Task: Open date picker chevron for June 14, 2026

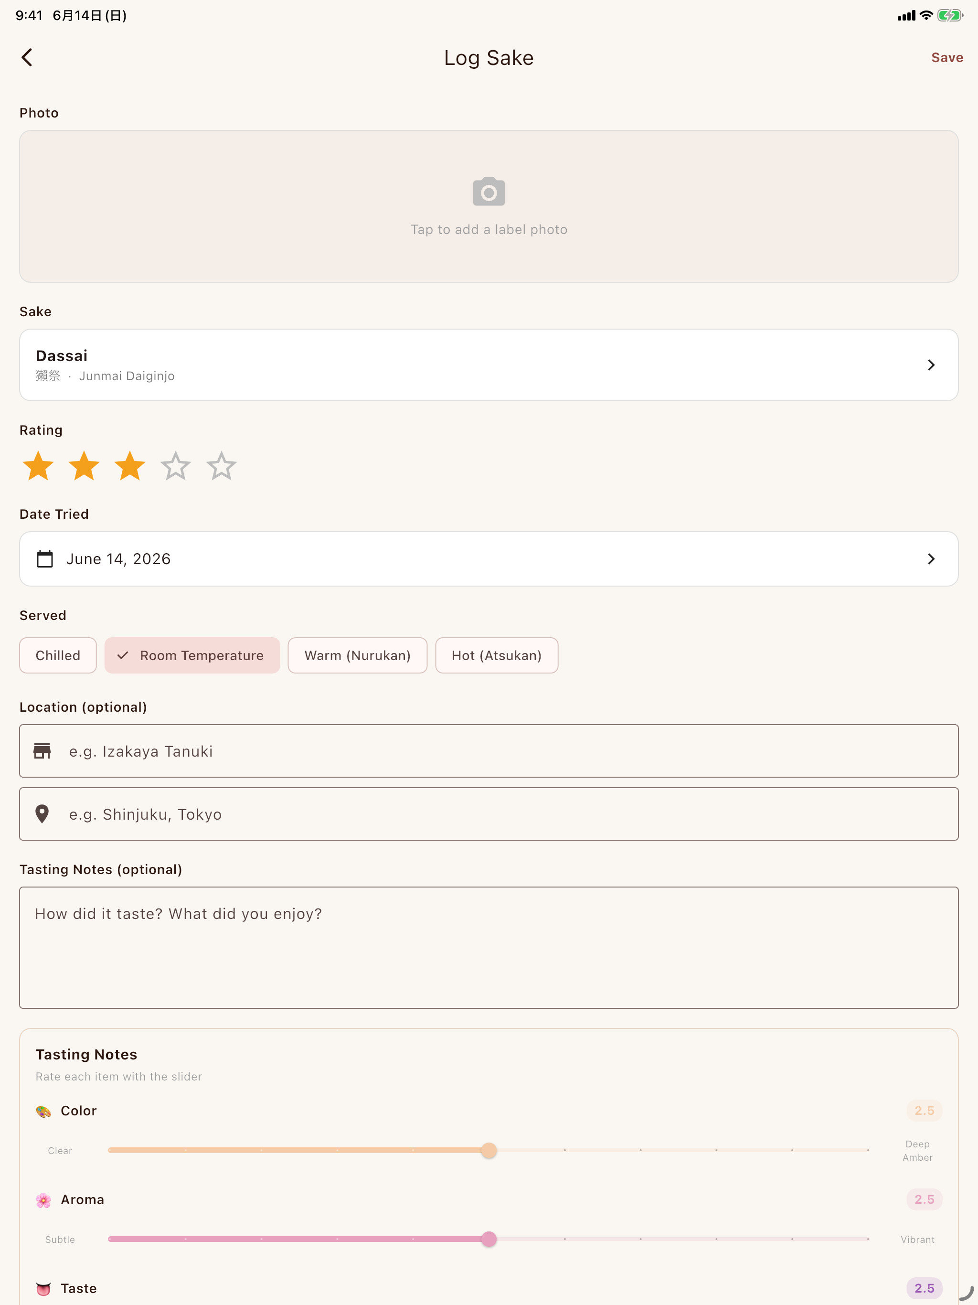Action: pyautogui.click(x=931, y=559)
